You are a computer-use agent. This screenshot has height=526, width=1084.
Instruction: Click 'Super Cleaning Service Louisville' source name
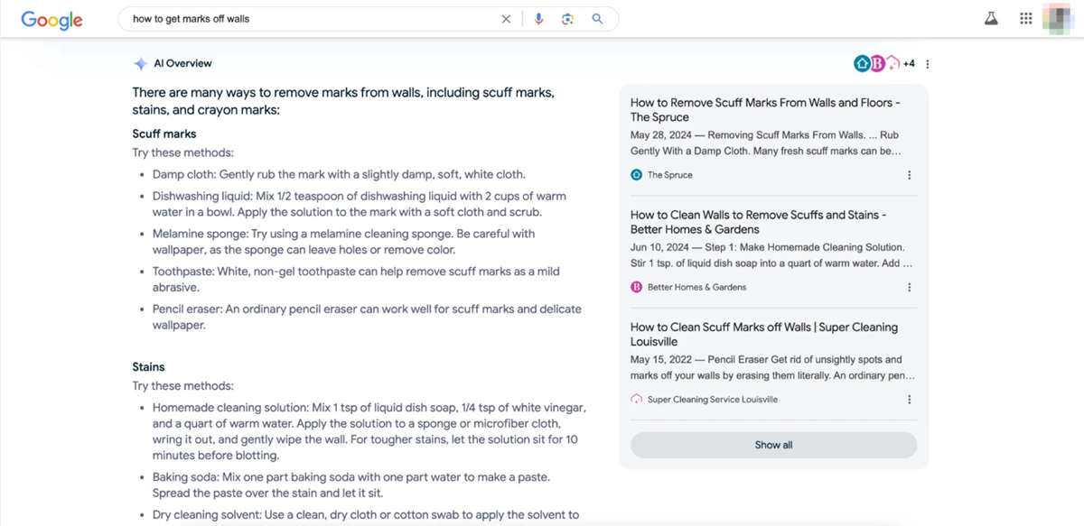pyautogui.click(x=713, y=399)
